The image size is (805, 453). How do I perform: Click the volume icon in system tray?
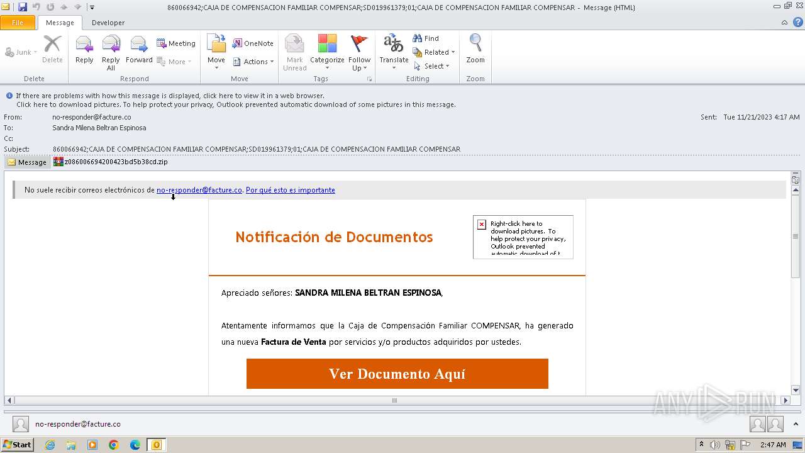pos(714,445)
